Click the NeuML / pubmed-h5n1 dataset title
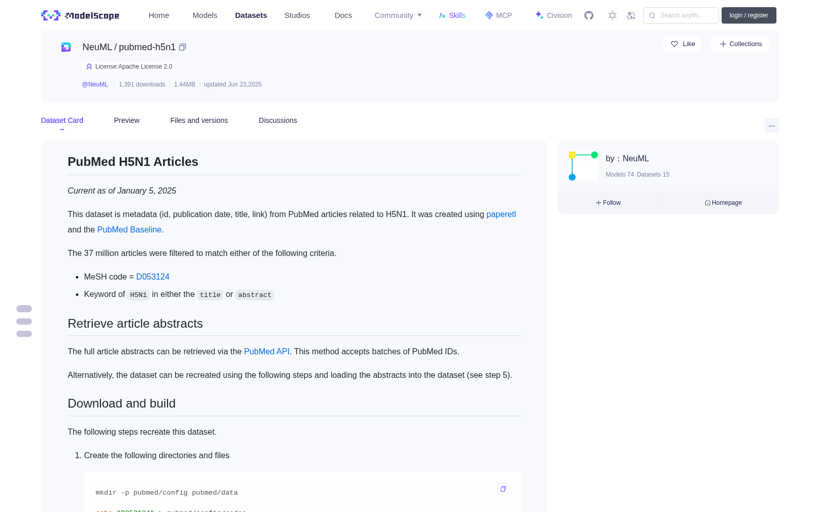 [x=129, y=47]
